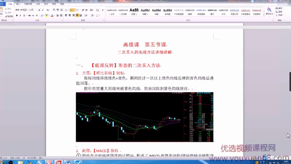Apply Superscript formatting
The image size is (291, 164).
37,15
